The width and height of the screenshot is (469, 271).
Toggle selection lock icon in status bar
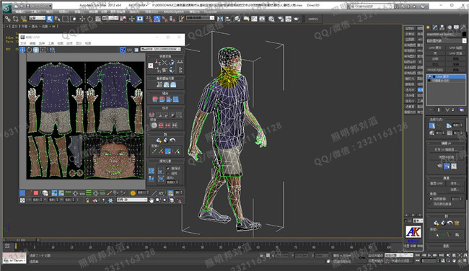tap(261, 255)
